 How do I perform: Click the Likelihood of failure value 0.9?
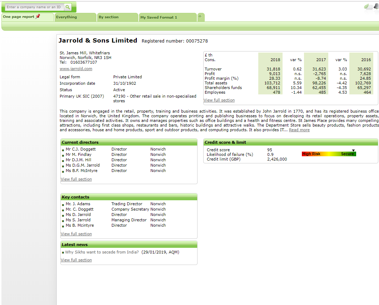[270, 154]
